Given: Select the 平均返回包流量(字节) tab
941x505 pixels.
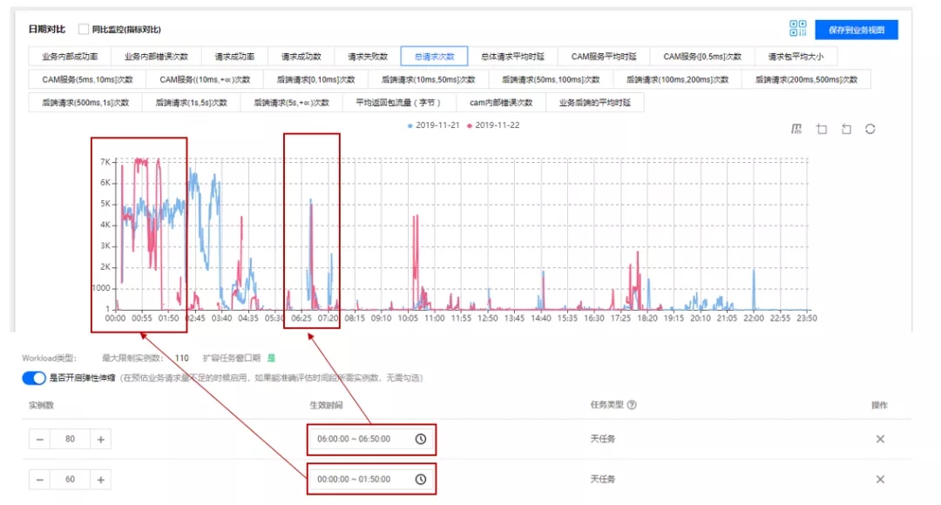Looking at the screenshot, I should (399, 103).
